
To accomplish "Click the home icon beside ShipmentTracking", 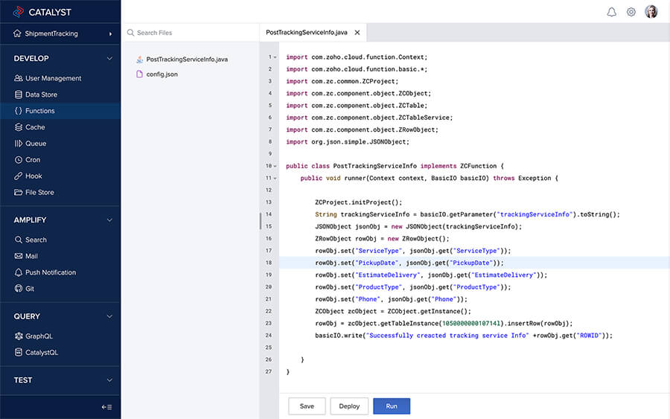I will tap(17, 33).
